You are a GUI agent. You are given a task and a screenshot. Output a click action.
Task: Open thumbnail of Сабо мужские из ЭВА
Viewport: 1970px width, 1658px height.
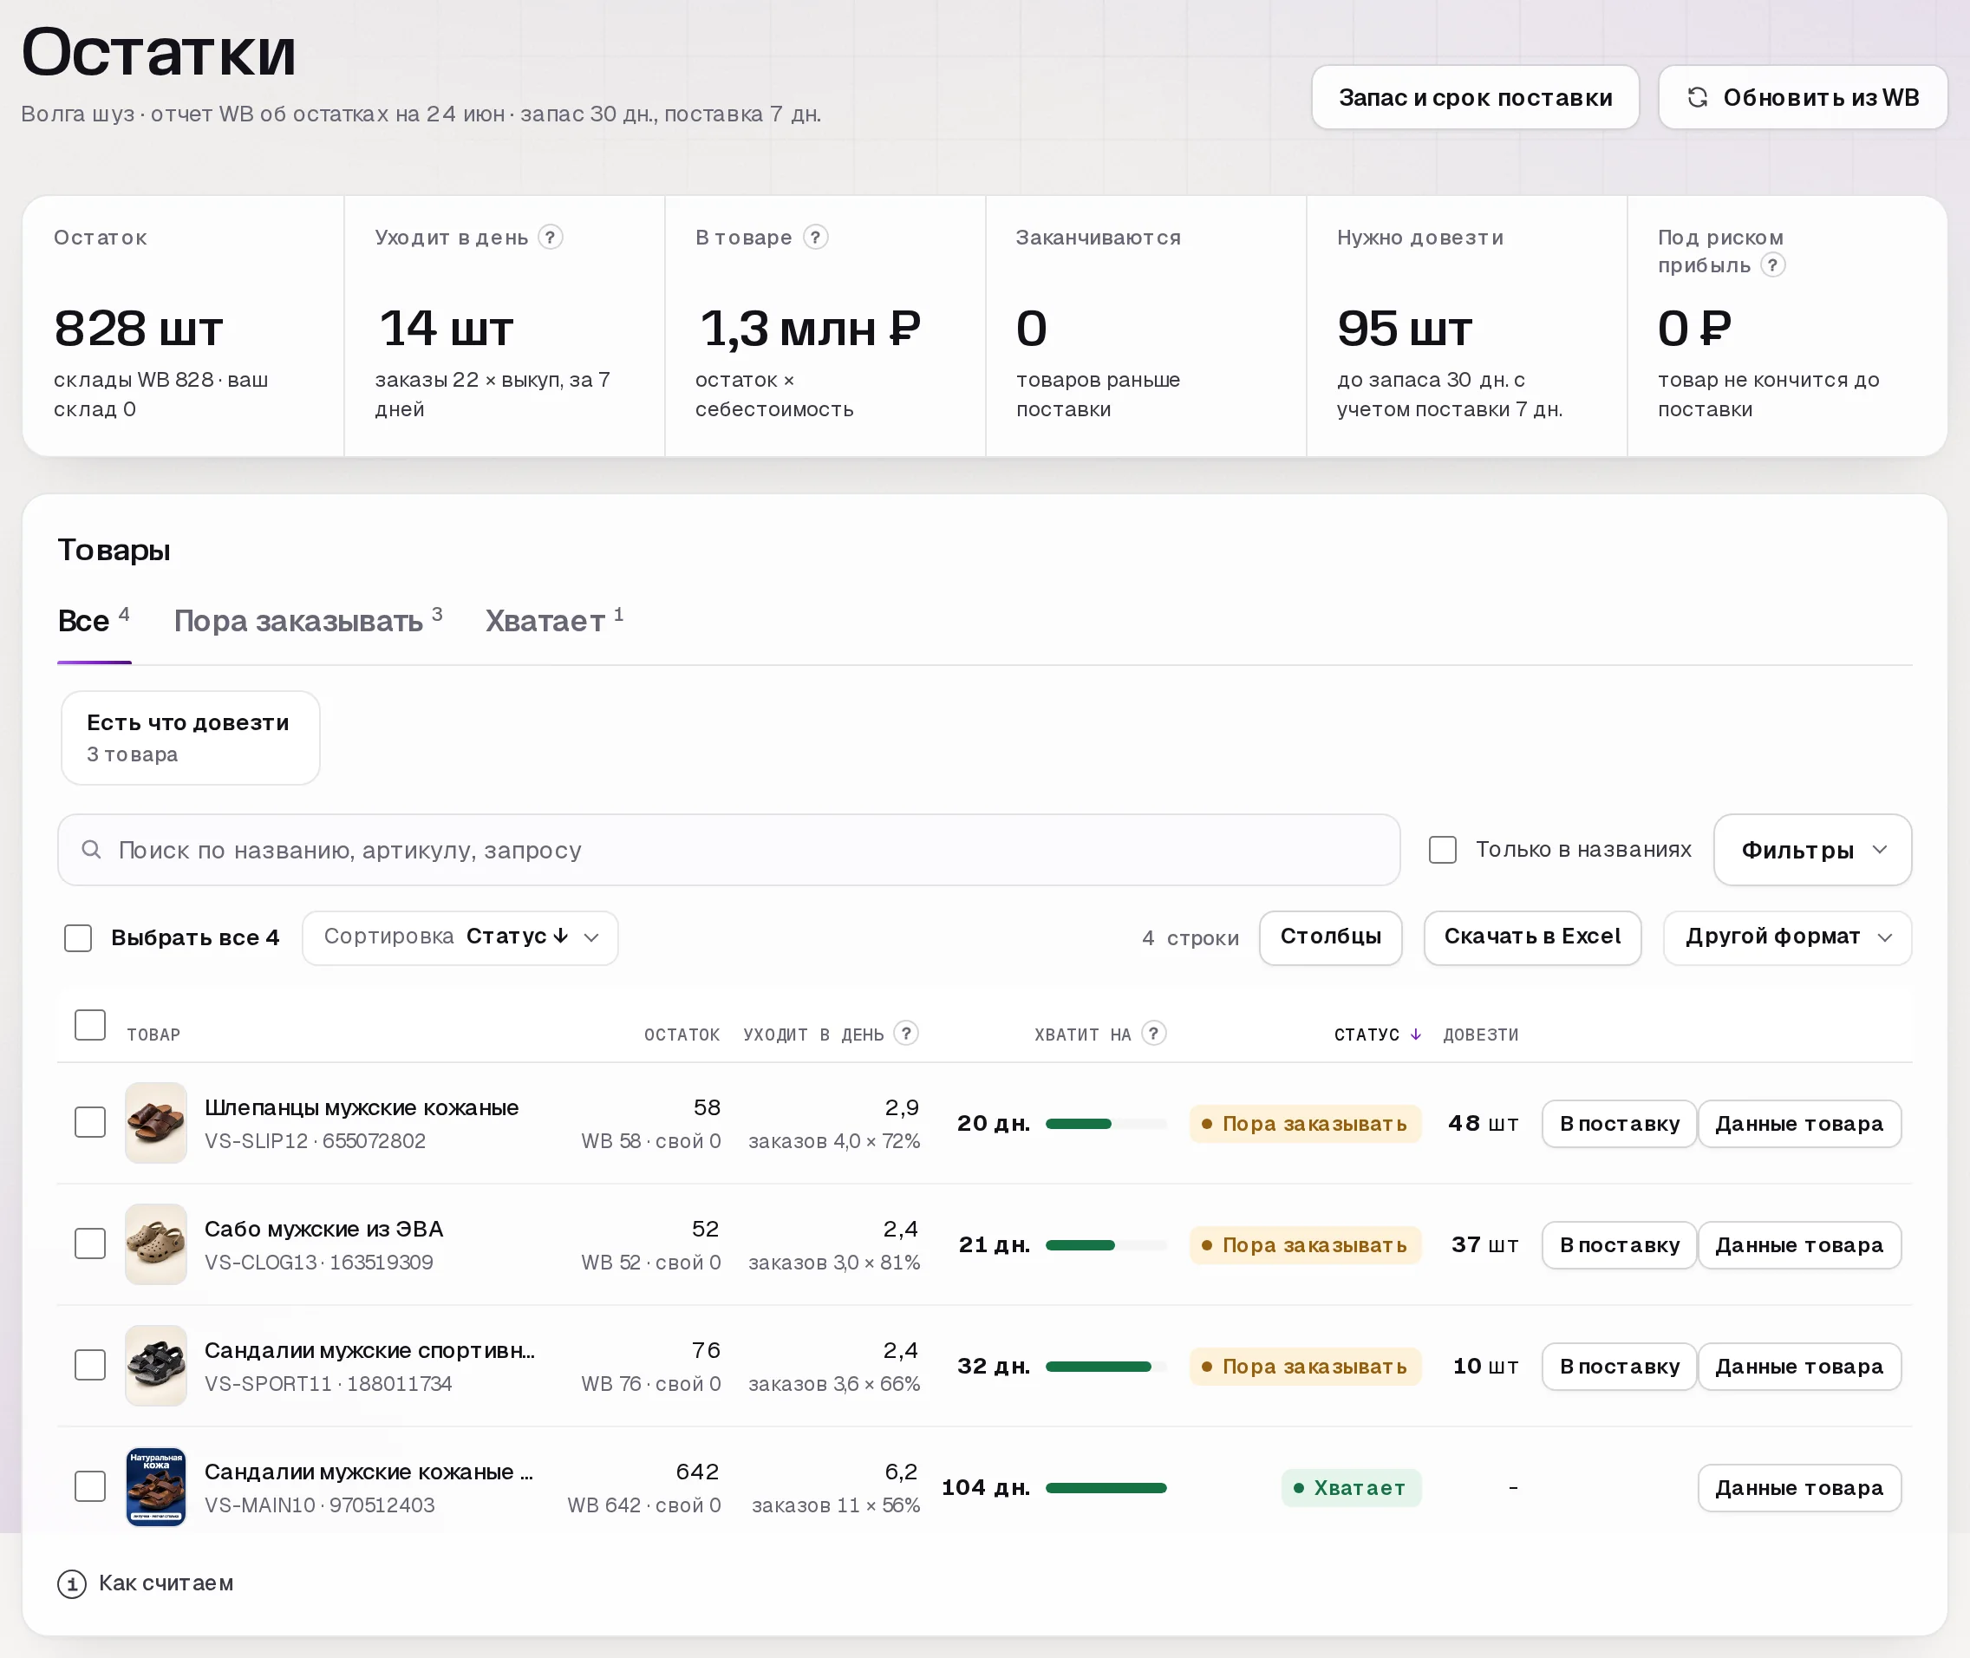156,1244
